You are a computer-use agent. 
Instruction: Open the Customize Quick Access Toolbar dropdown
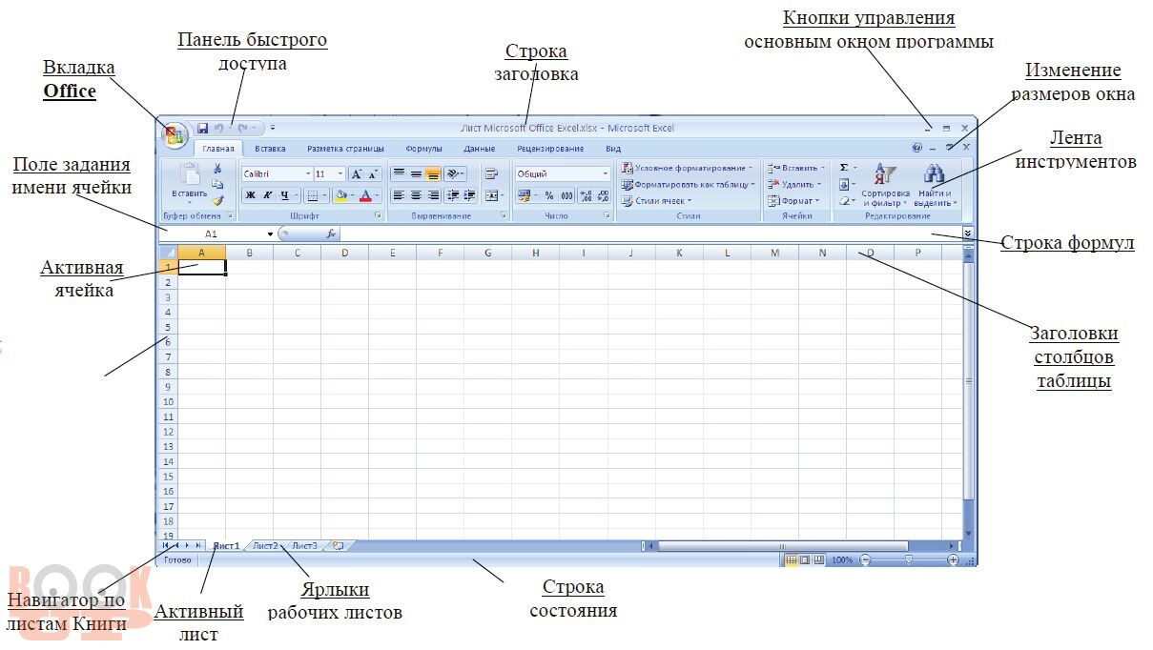coord(273,128)
